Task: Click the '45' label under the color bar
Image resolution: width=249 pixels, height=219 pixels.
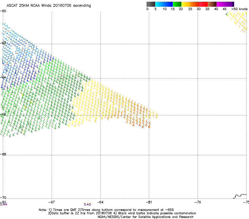Action: point(224,9)
